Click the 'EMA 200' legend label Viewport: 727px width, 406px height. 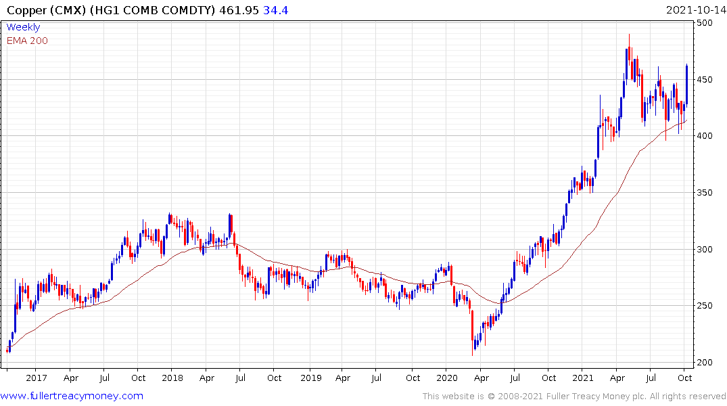27,41
